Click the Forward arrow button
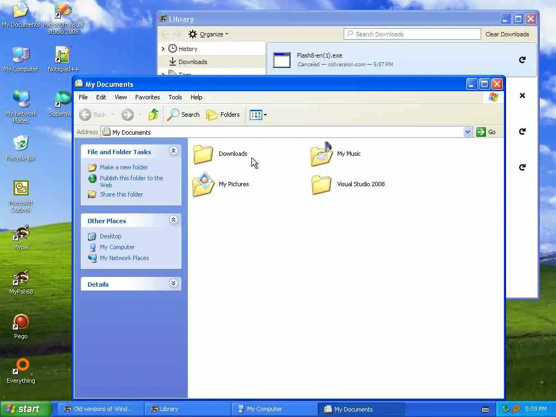Viewport: 556px width, 417px height. click(128, 115)
